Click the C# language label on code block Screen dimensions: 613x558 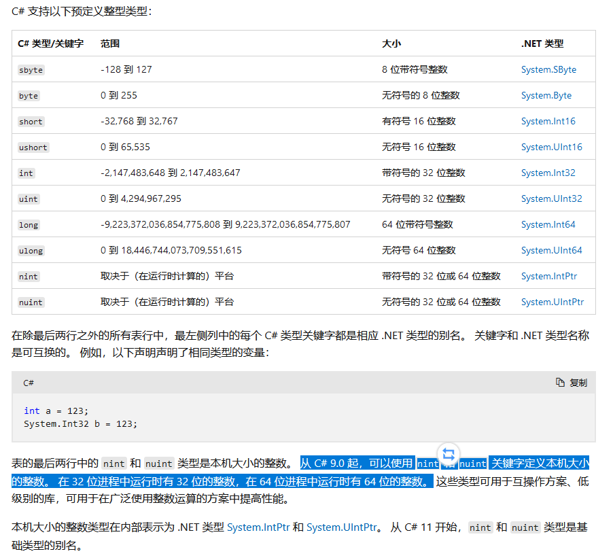[x=29, y=383]
